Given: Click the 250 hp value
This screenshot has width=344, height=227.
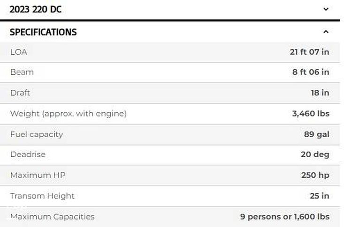Looking at the screenshot, I should click(315, 176).
